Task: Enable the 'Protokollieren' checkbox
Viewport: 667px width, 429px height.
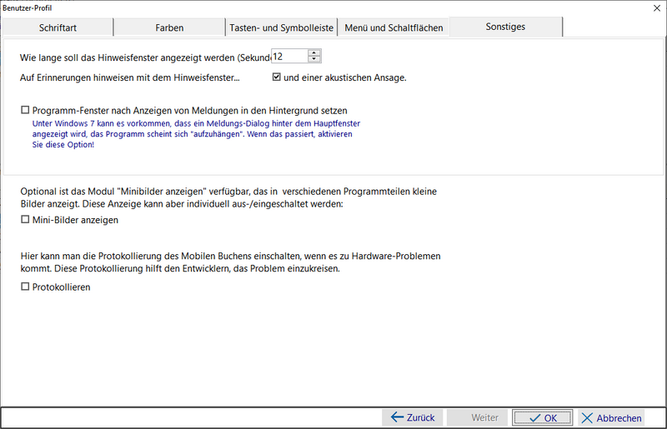Action: (x=25, y=287)
